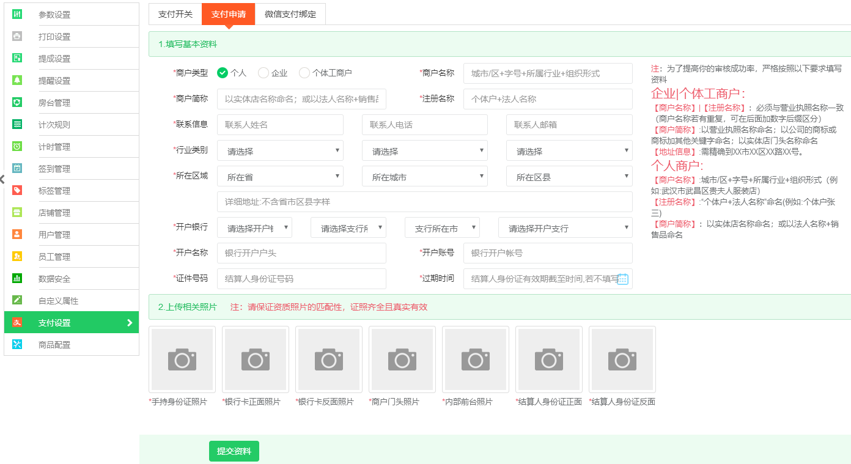Upload photo via 结算人身份证正面 camera icon
The height and width of the screenshot is (464, 851).
pyautogui.click(x=549, y=359)
